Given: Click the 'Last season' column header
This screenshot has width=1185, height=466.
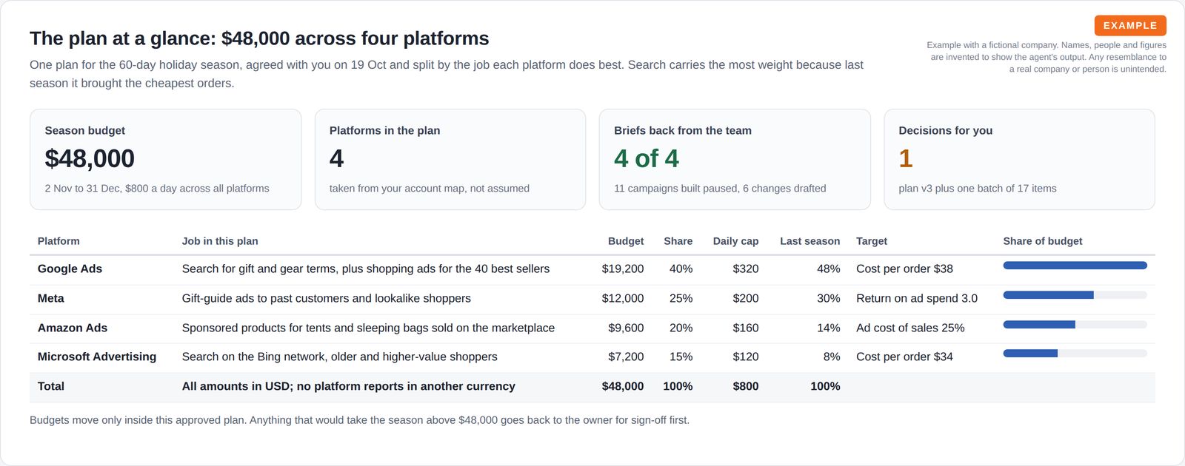Looking at the screenshot, I should tap(810, 241).
